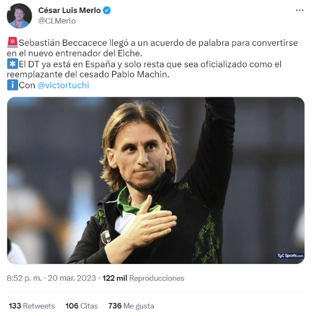Screen dimensions: 312x316
Task: View the 106 Citas quotes list
Action: [82, 306]
